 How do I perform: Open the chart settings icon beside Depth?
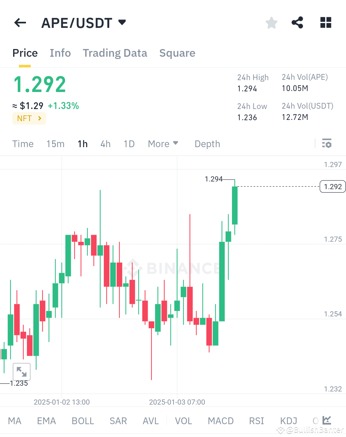[327, 144]
